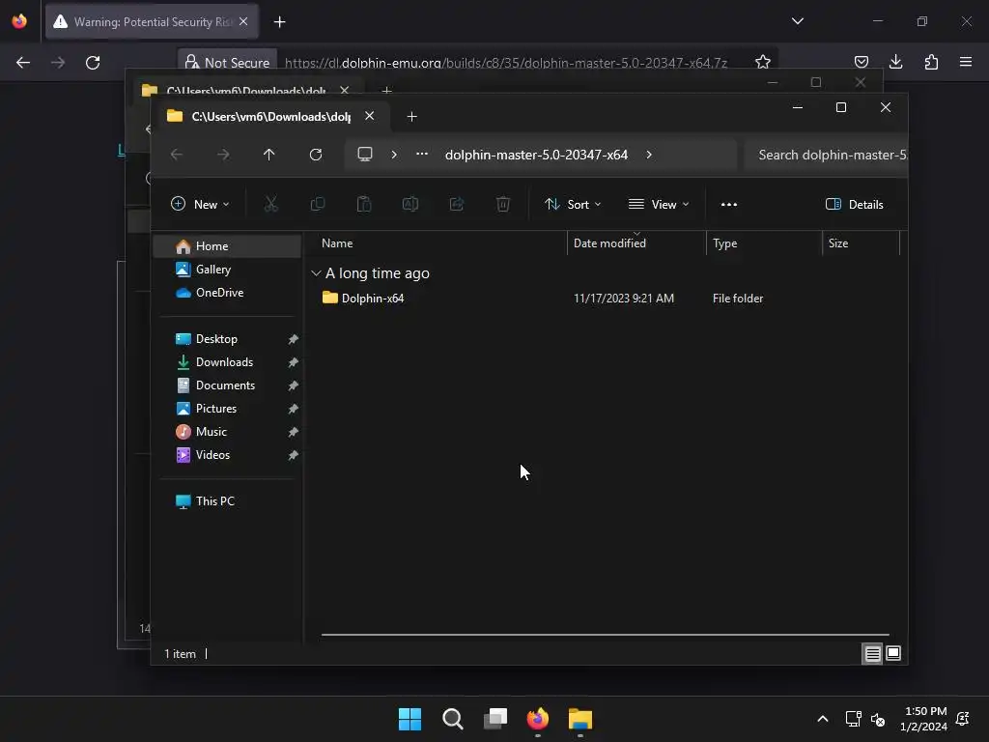Select OneDrive in navigation pane

(227, 293)
